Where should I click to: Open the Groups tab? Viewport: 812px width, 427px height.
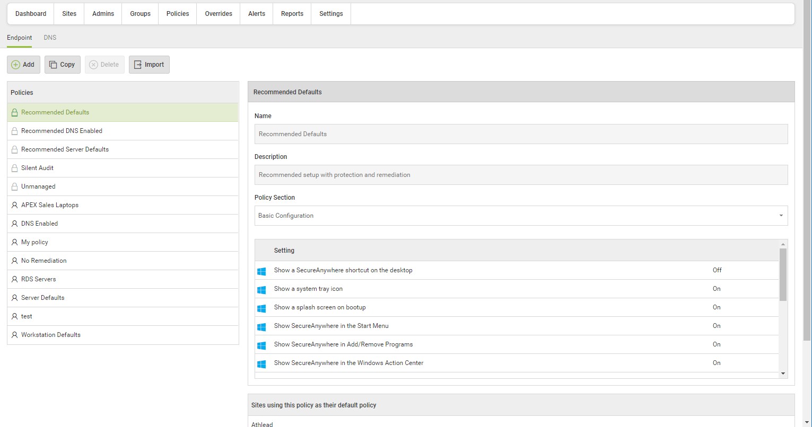(140, 14)
